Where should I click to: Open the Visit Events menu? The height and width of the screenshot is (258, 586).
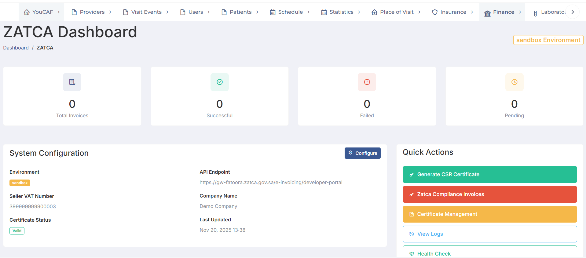[x=146, y=12]
